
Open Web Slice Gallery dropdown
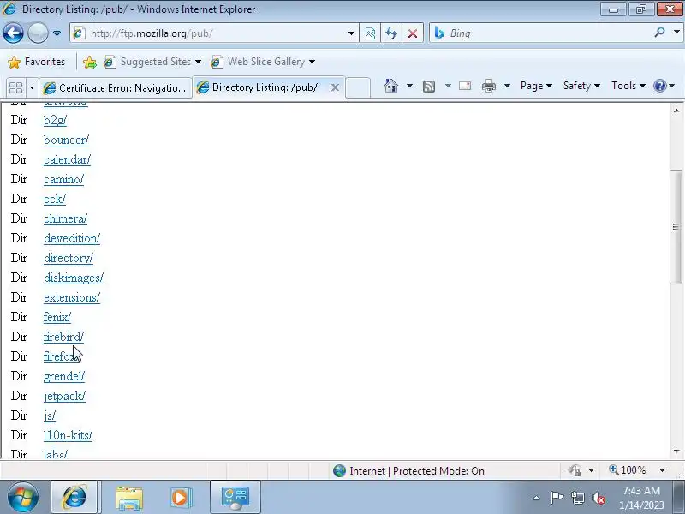point(263,62)
